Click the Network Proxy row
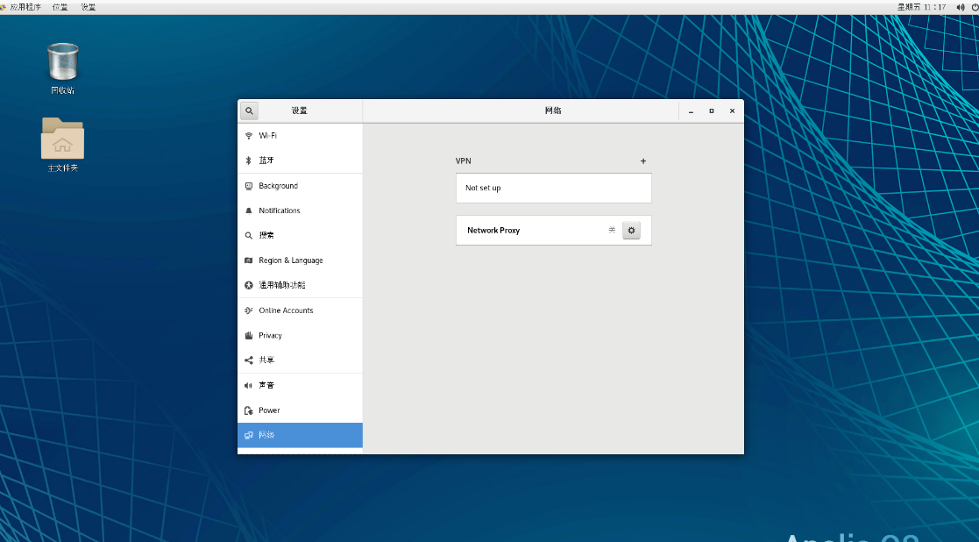 (526, 230)
